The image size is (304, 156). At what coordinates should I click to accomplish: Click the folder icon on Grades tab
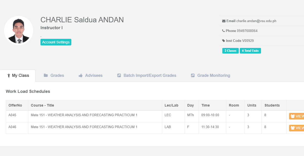pos(46,76)
